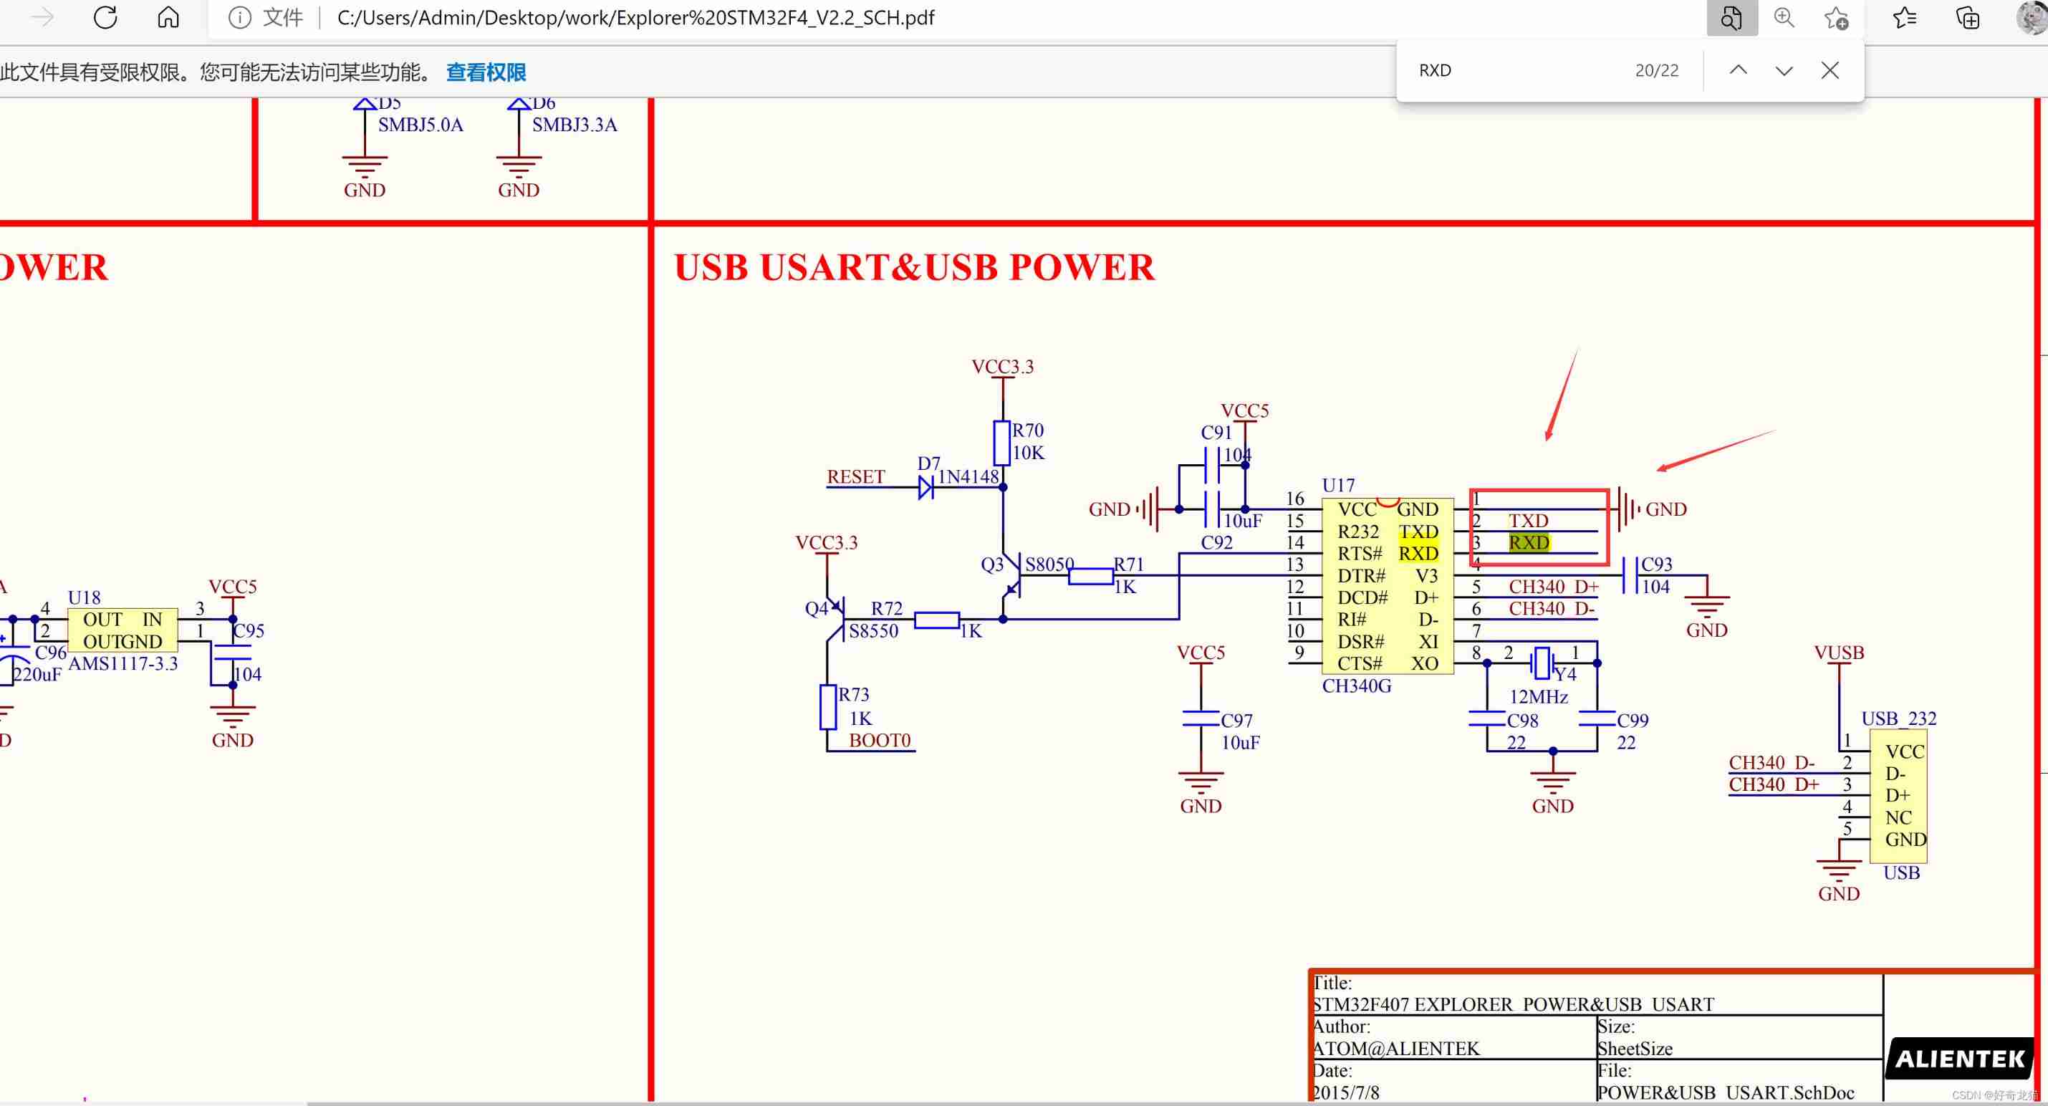Open the favorites list
Screen dimensions: 2048x1106
point(1905,17)
